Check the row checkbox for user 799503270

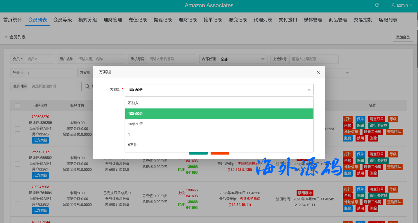(17, 129)
